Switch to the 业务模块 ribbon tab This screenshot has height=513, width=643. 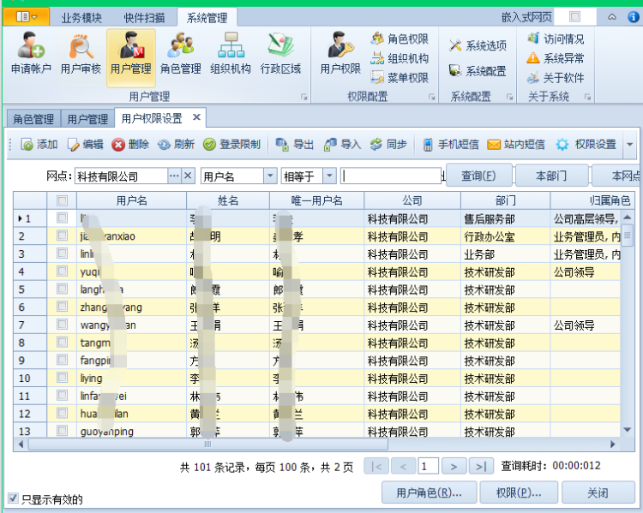pos(81,18)
